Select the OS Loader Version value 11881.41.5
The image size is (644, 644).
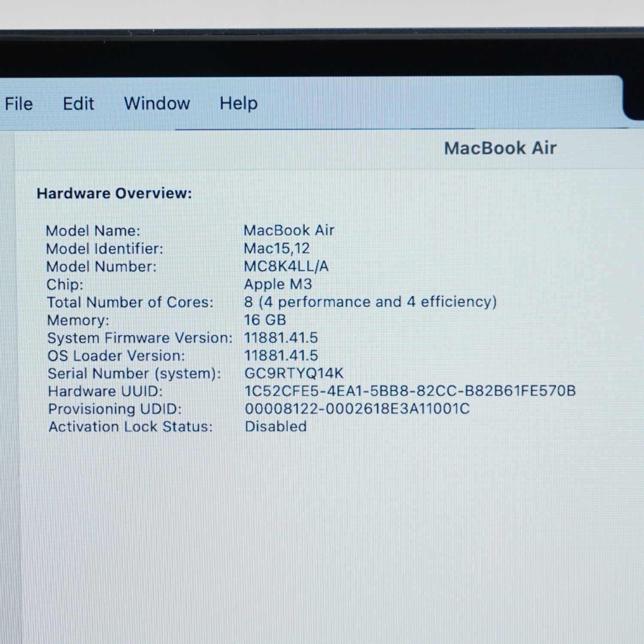pyautogui.click(x=281, y=355)
